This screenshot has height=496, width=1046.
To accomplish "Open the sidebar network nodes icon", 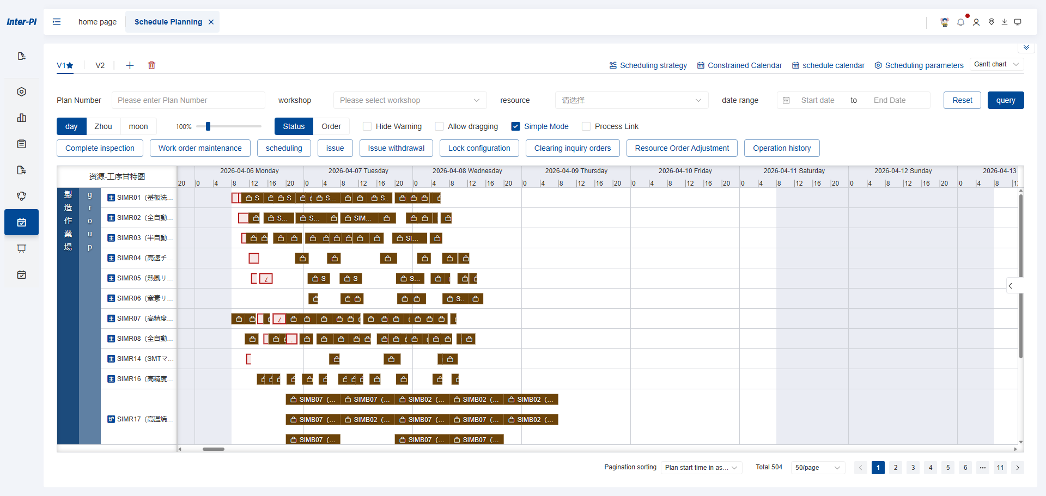I will 22,196.
